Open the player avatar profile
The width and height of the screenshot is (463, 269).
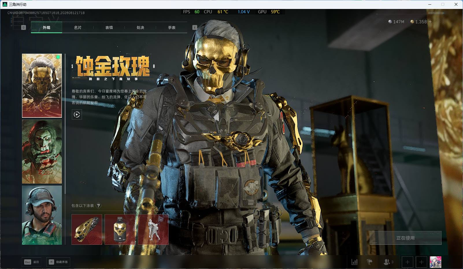[436, 262]
